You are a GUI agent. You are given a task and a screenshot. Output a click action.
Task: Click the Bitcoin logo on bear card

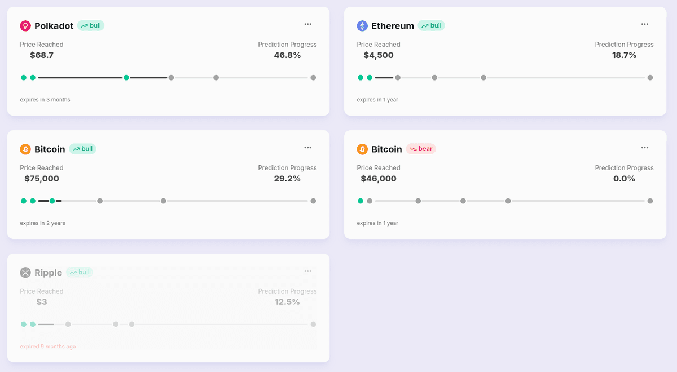pos(362,149)
